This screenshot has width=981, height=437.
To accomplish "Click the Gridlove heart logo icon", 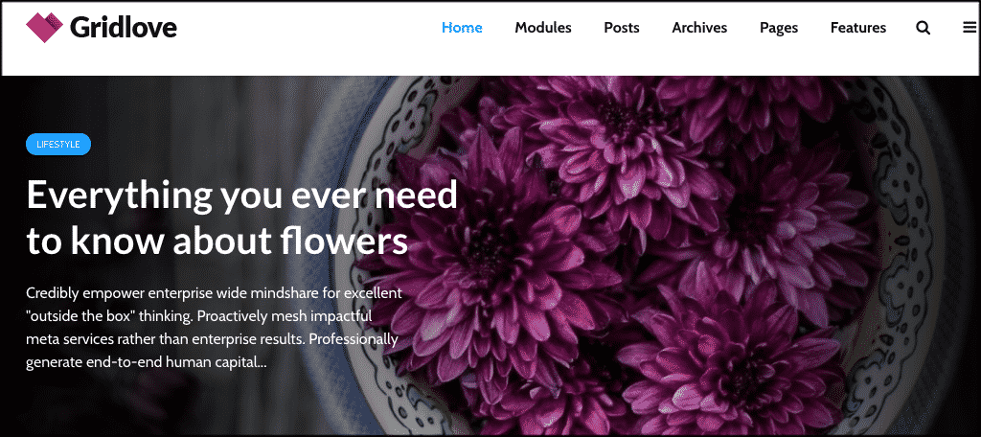I will click(x=44, y=28).
